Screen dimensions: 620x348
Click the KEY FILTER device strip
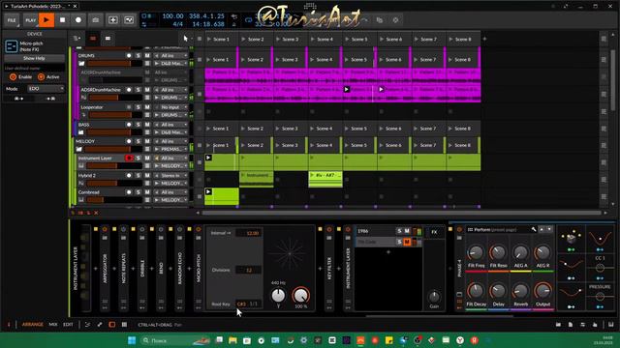pos(329,269)
